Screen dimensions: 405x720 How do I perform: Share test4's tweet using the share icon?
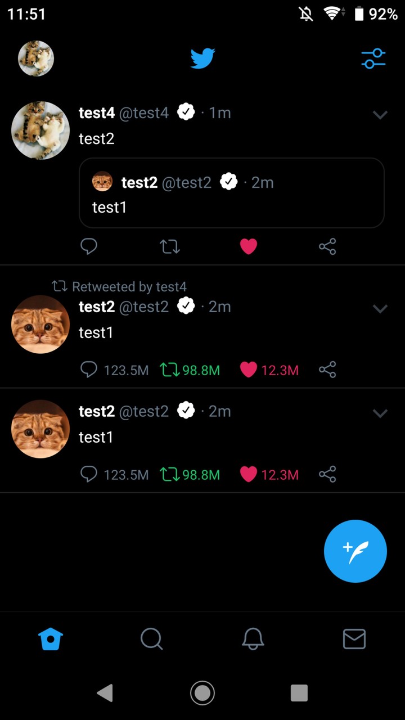327,246
